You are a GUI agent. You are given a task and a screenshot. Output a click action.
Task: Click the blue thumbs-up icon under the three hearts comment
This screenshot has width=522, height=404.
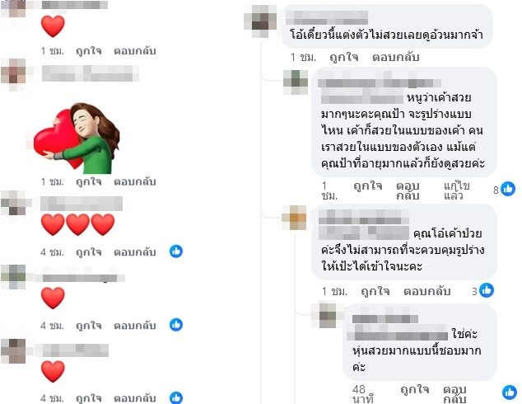176,251
